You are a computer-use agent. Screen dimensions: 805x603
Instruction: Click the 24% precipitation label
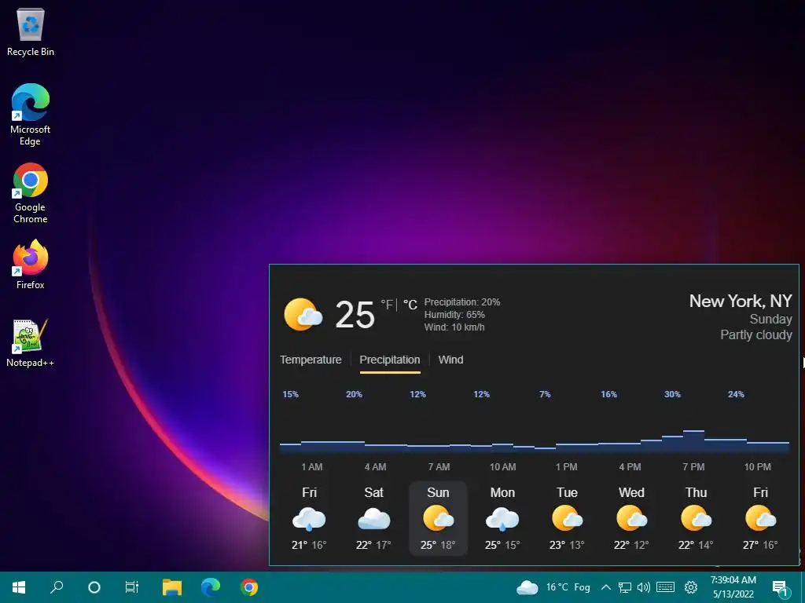point(736,394)
